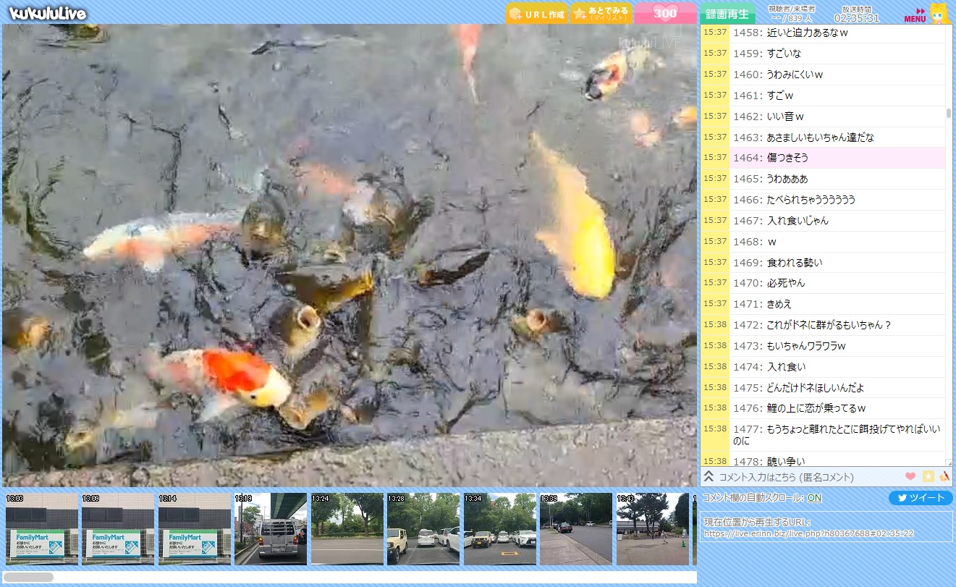The width and height of the screenshot is (956, 587).
Task: Click the thumbnail strip horizontal scrollbar
Action: (x=29, y=577)
